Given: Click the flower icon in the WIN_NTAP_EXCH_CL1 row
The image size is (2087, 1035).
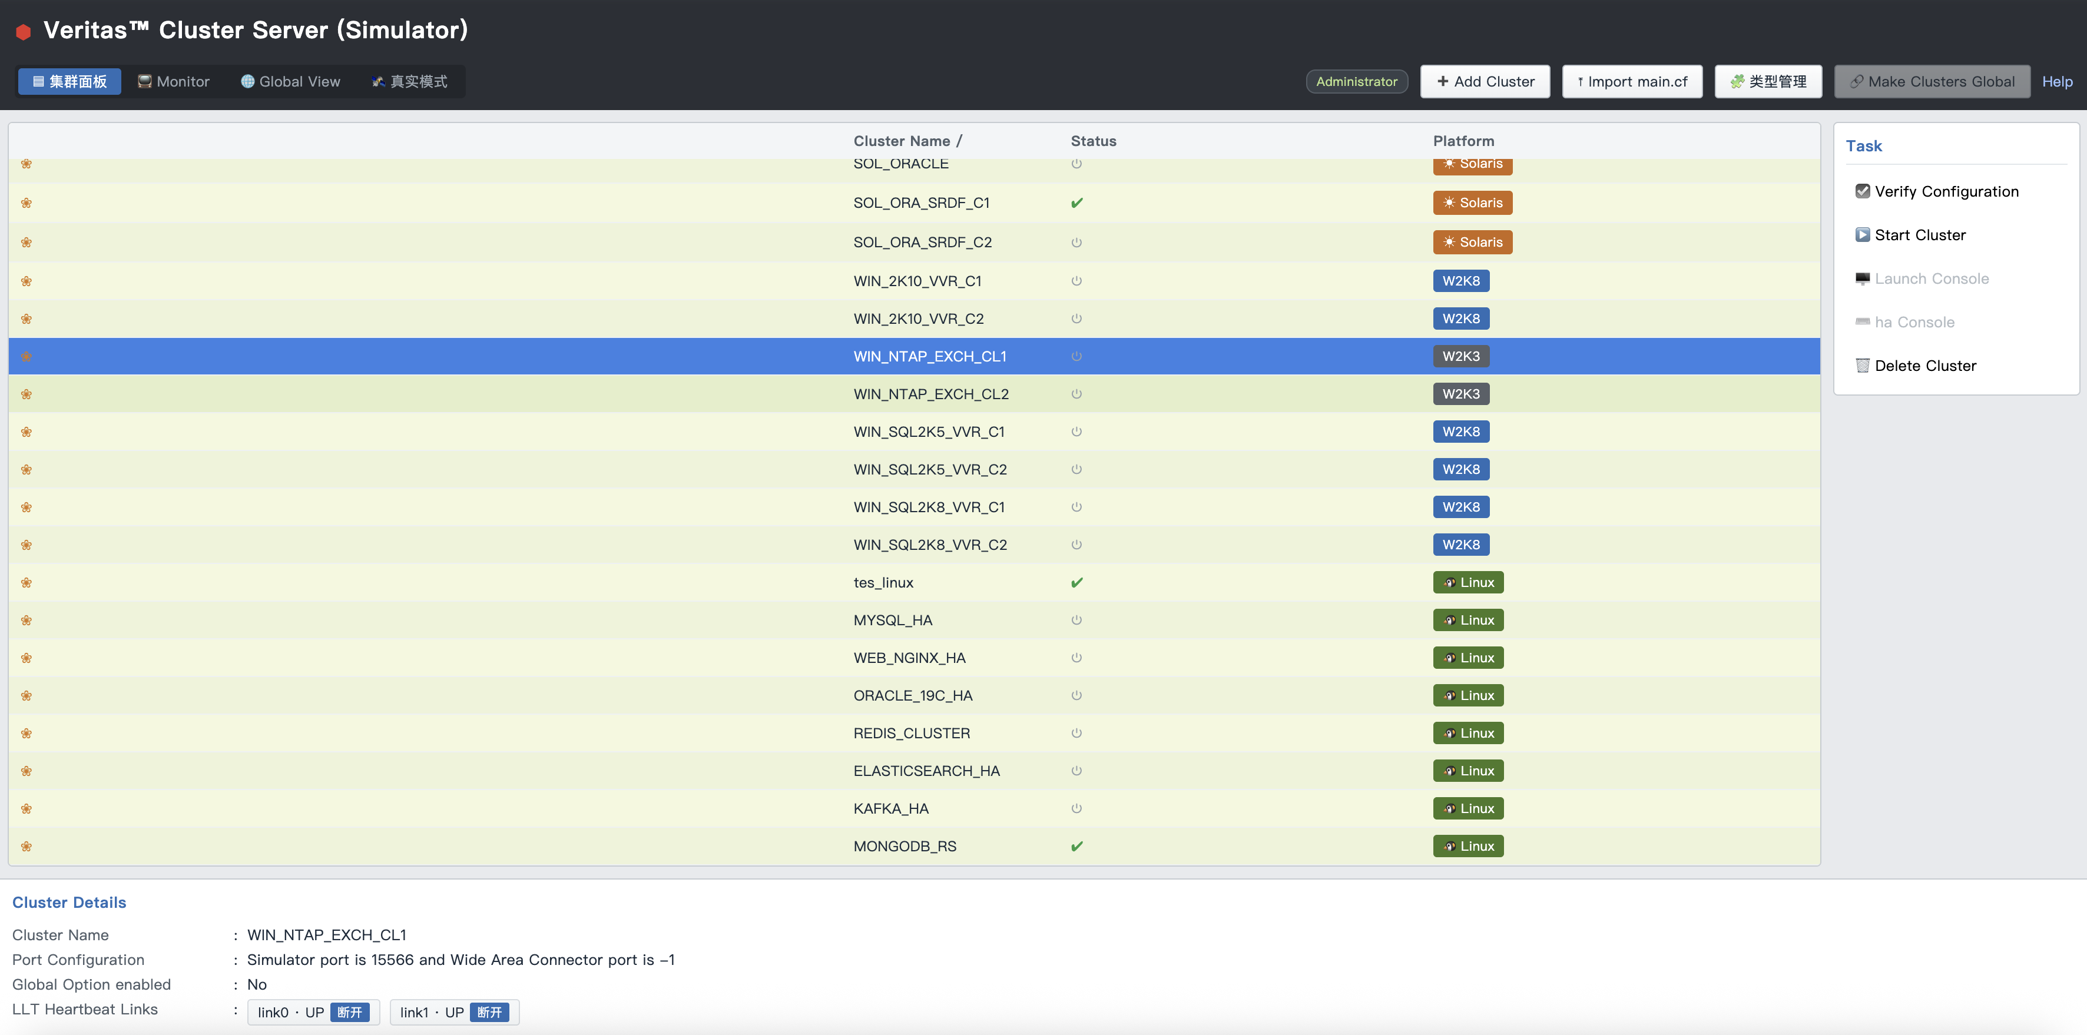Looking at the screenshot, I should 26,356.
